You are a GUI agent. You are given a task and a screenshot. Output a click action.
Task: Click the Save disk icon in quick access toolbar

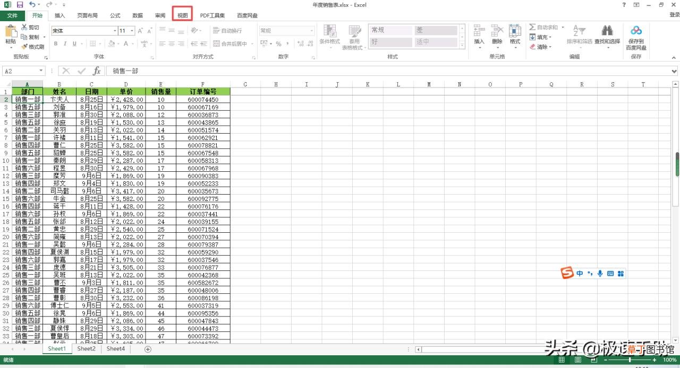click(20, 5)
